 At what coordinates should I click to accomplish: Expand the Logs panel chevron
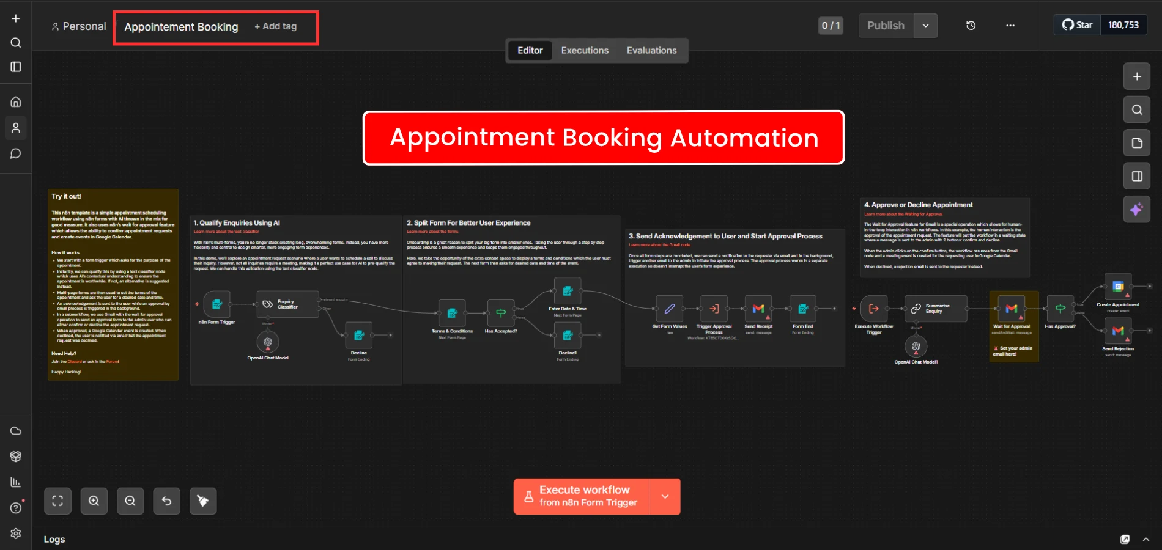[x=1145, y=539]
